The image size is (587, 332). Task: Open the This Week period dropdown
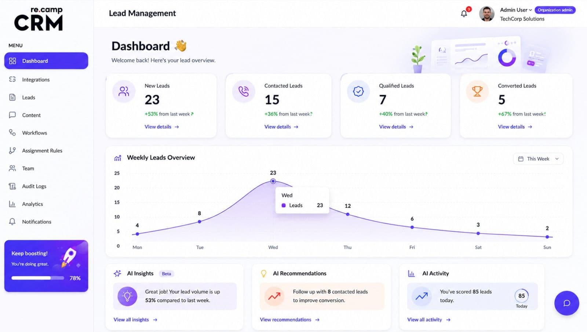[x=538, y=159]
